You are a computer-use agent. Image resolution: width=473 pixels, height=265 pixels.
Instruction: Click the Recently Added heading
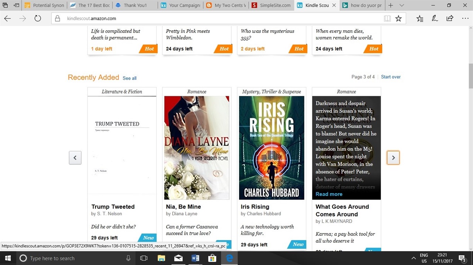pos(93,77)
